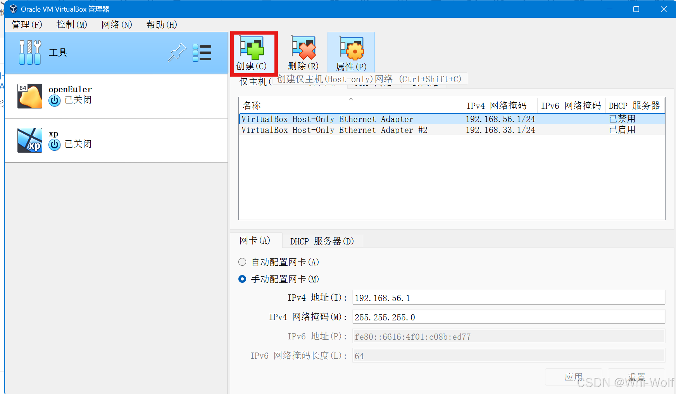This screenshot has width=676, height=394.
Task: Select the xp virtual machine icon
Action: [30, 140]
